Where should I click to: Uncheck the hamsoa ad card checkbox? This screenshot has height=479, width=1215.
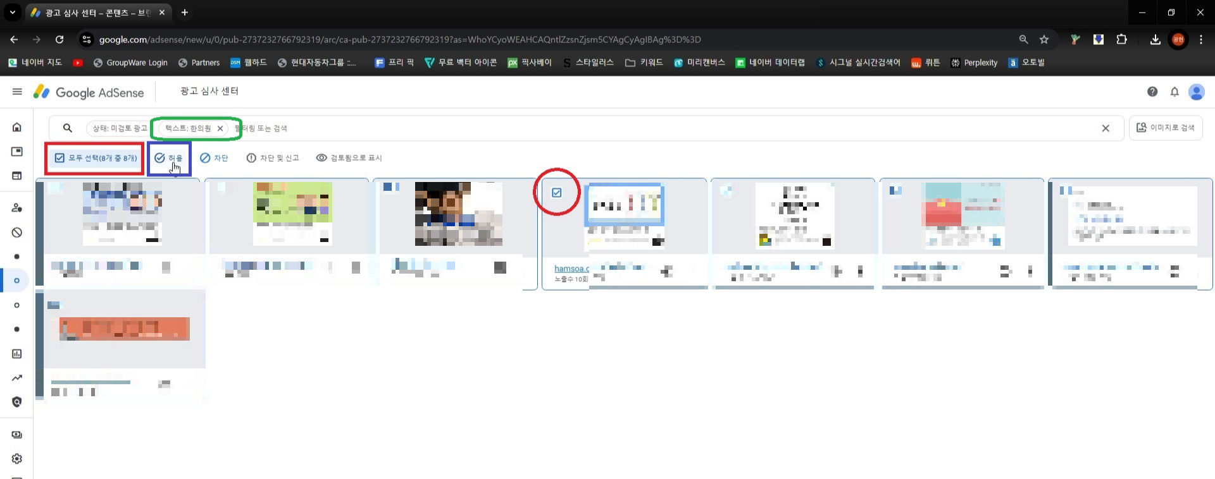557,193
